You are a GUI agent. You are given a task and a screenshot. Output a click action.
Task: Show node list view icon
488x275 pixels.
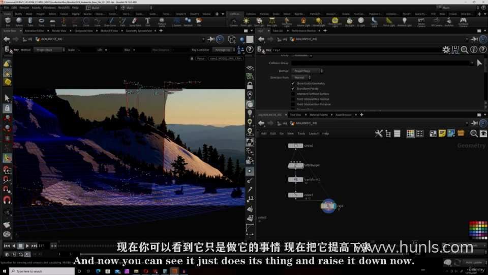(x=397, y=133)
